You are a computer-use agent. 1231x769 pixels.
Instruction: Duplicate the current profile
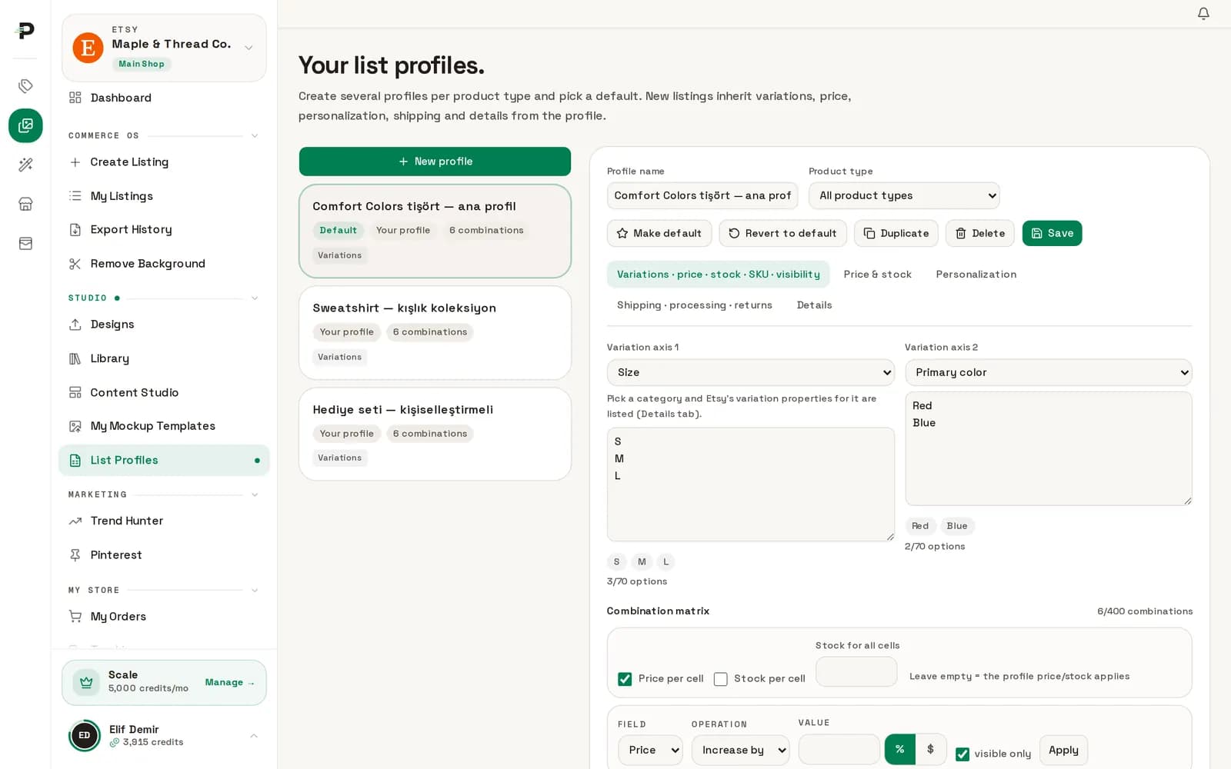(896, 234)
